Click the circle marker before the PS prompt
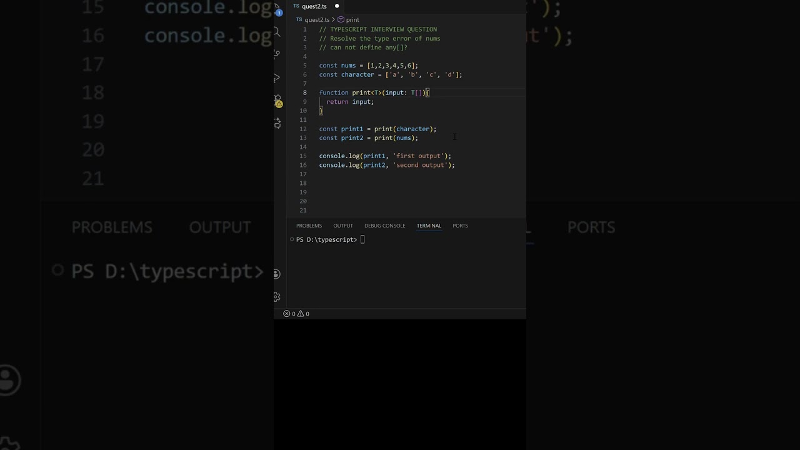The height and width of the screenshot is (450, 800). (x=292, y=239)
